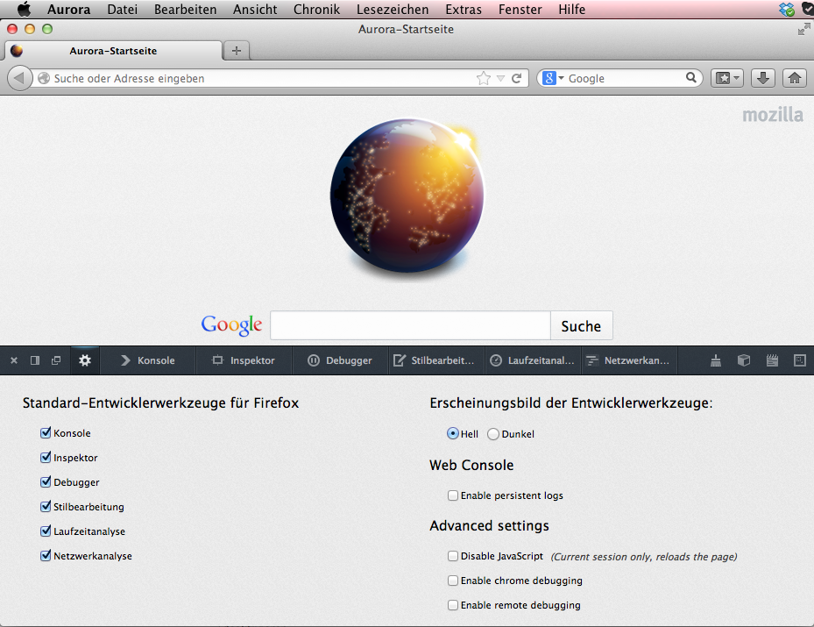Uncheck the Debugger tool checkbox
The height and width of the screenshot is (627, 814).
click(x=46, y=482)
